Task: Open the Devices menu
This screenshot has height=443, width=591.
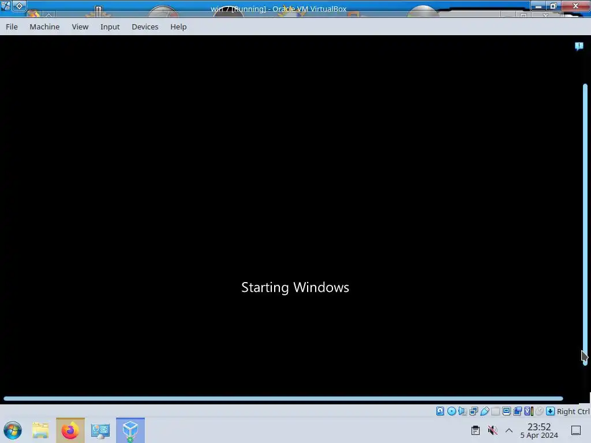Action: coord(145,27)
